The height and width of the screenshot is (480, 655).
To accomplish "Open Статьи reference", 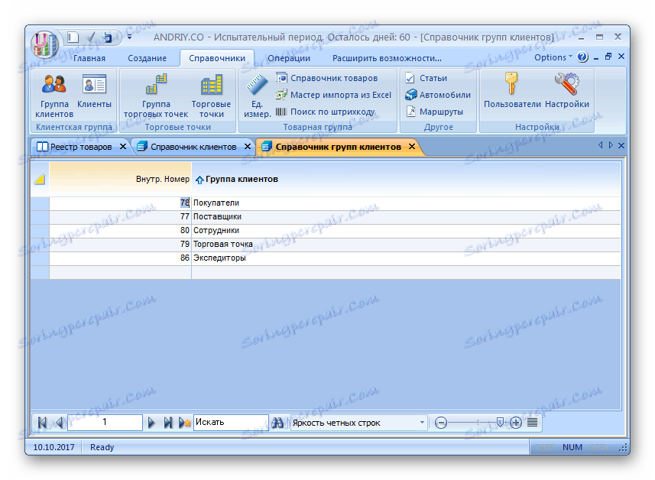I will click(426, 78).
